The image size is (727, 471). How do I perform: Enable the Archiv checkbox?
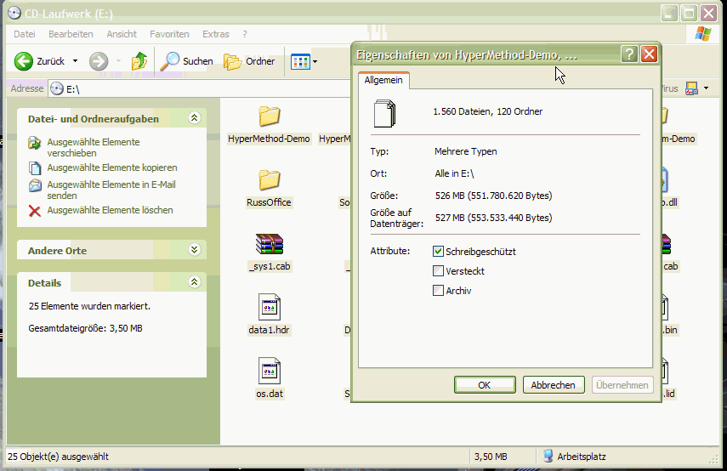pos(438,290)
